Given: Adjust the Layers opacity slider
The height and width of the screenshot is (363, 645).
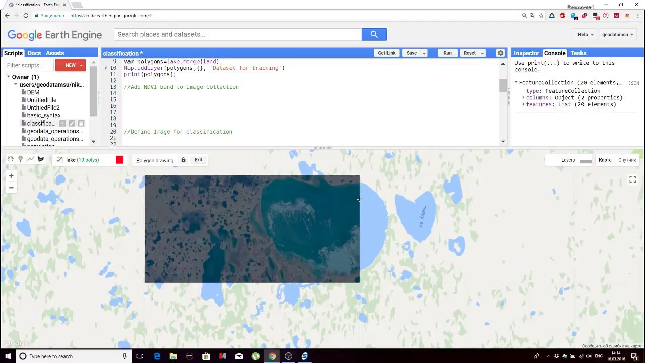Looking at the screenshot, I should pos(586,161).
